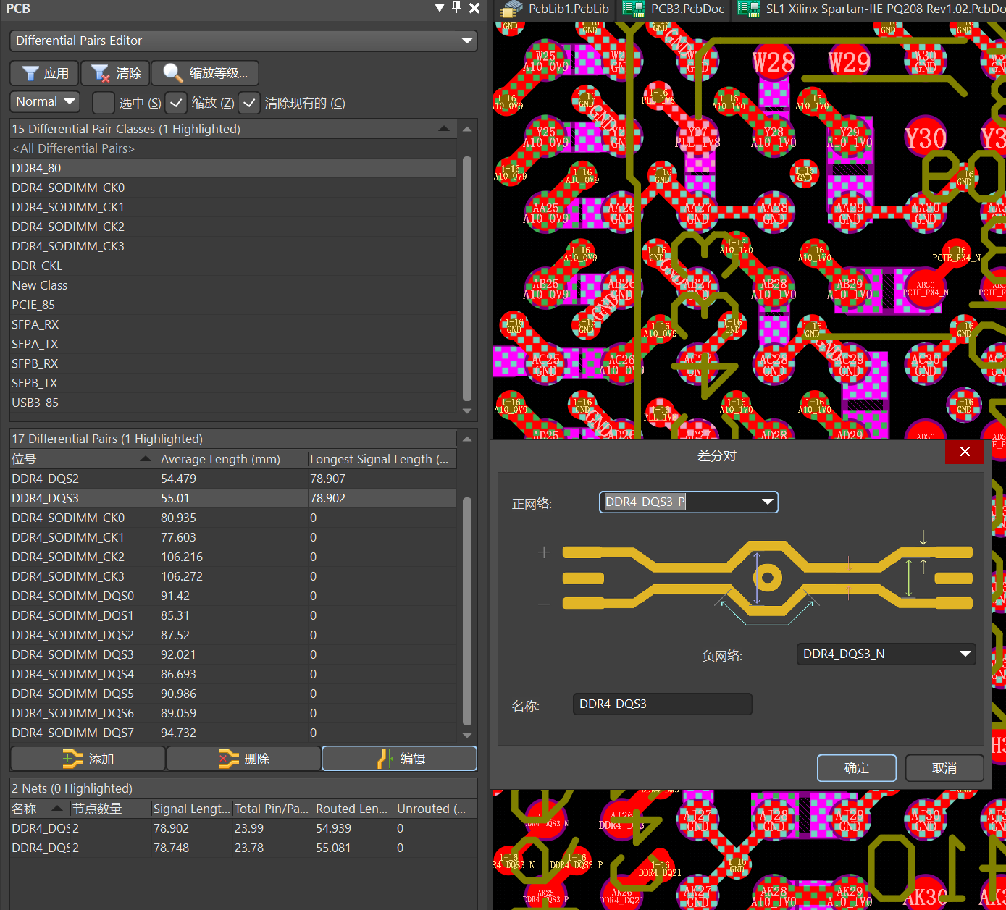The image size is (1006, 910).
Task: Click the Add differential pair icon
Action: click(x=72, y=759)
